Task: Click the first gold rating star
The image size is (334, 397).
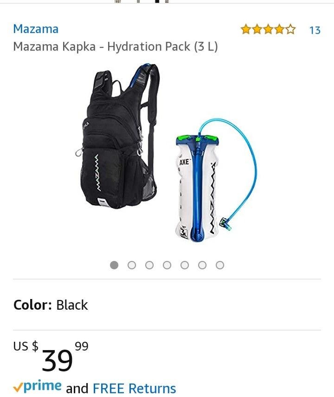Action: pos(245,29)
